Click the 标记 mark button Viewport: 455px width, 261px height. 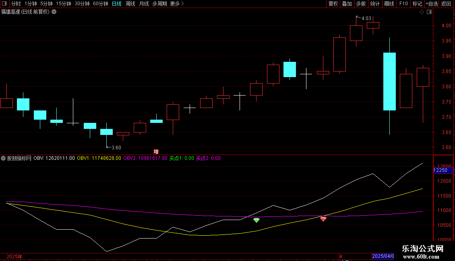[x=417, y=4]
